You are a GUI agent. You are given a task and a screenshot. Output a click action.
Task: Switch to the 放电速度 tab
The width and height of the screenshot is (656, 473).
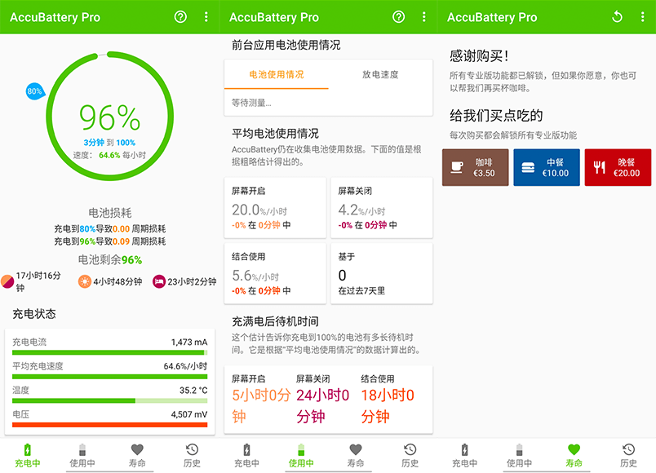pos(380,74)
